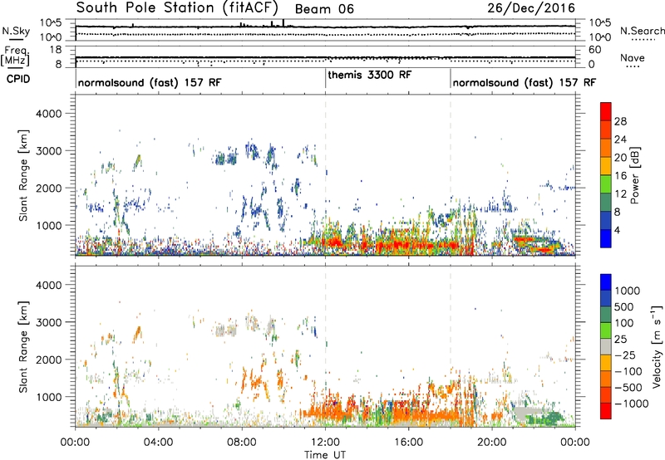
Task: Click the "4" value on Power colorbar
Action: click(x=618, y=231)
